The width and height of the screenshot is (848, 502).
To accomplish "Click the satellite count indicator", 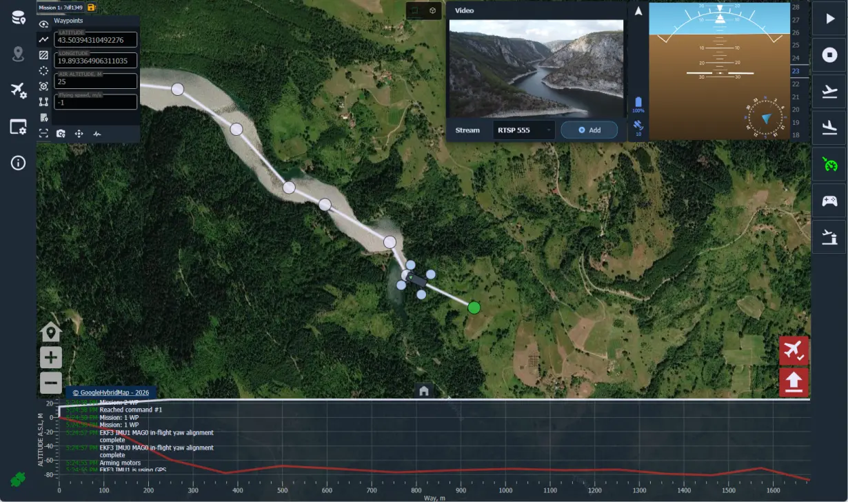I will coord(638,128).
